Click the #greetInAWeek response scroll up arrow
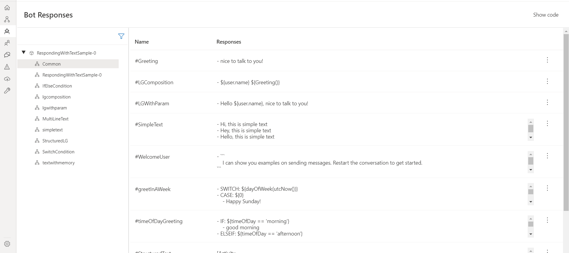569x253 pixels. (531, 187)
